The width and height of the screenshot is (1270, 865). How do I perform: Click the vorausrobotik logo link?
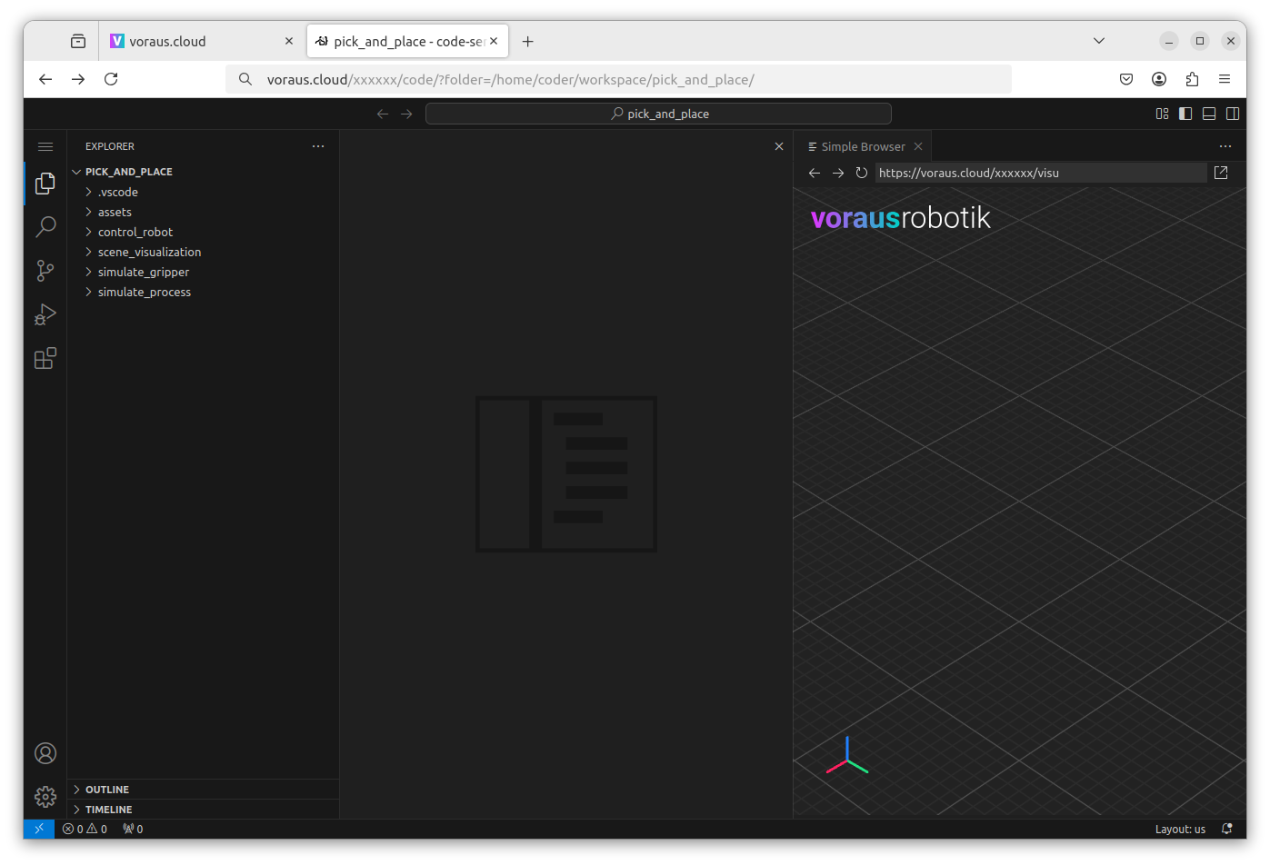[900, 218]
